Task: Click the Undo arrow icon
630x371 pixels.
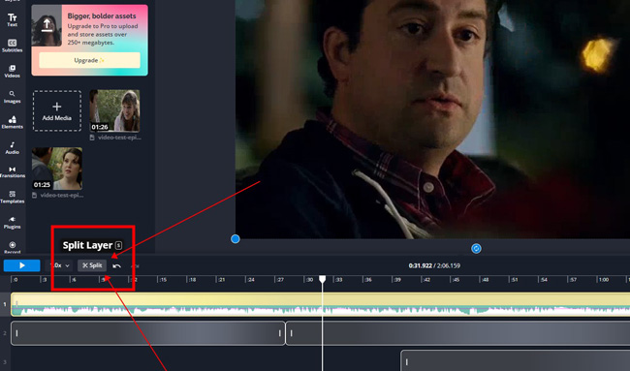Action: pyautogui.click(x=117, y=265)
